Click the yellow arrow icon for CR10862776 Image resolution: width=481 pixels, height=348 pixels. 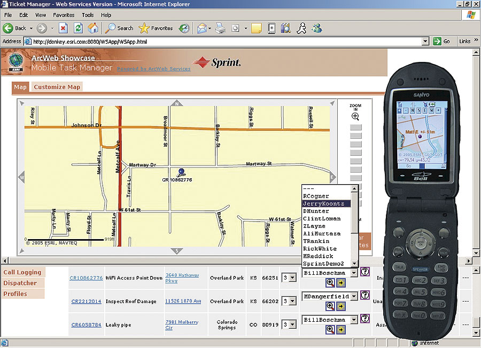341,283
